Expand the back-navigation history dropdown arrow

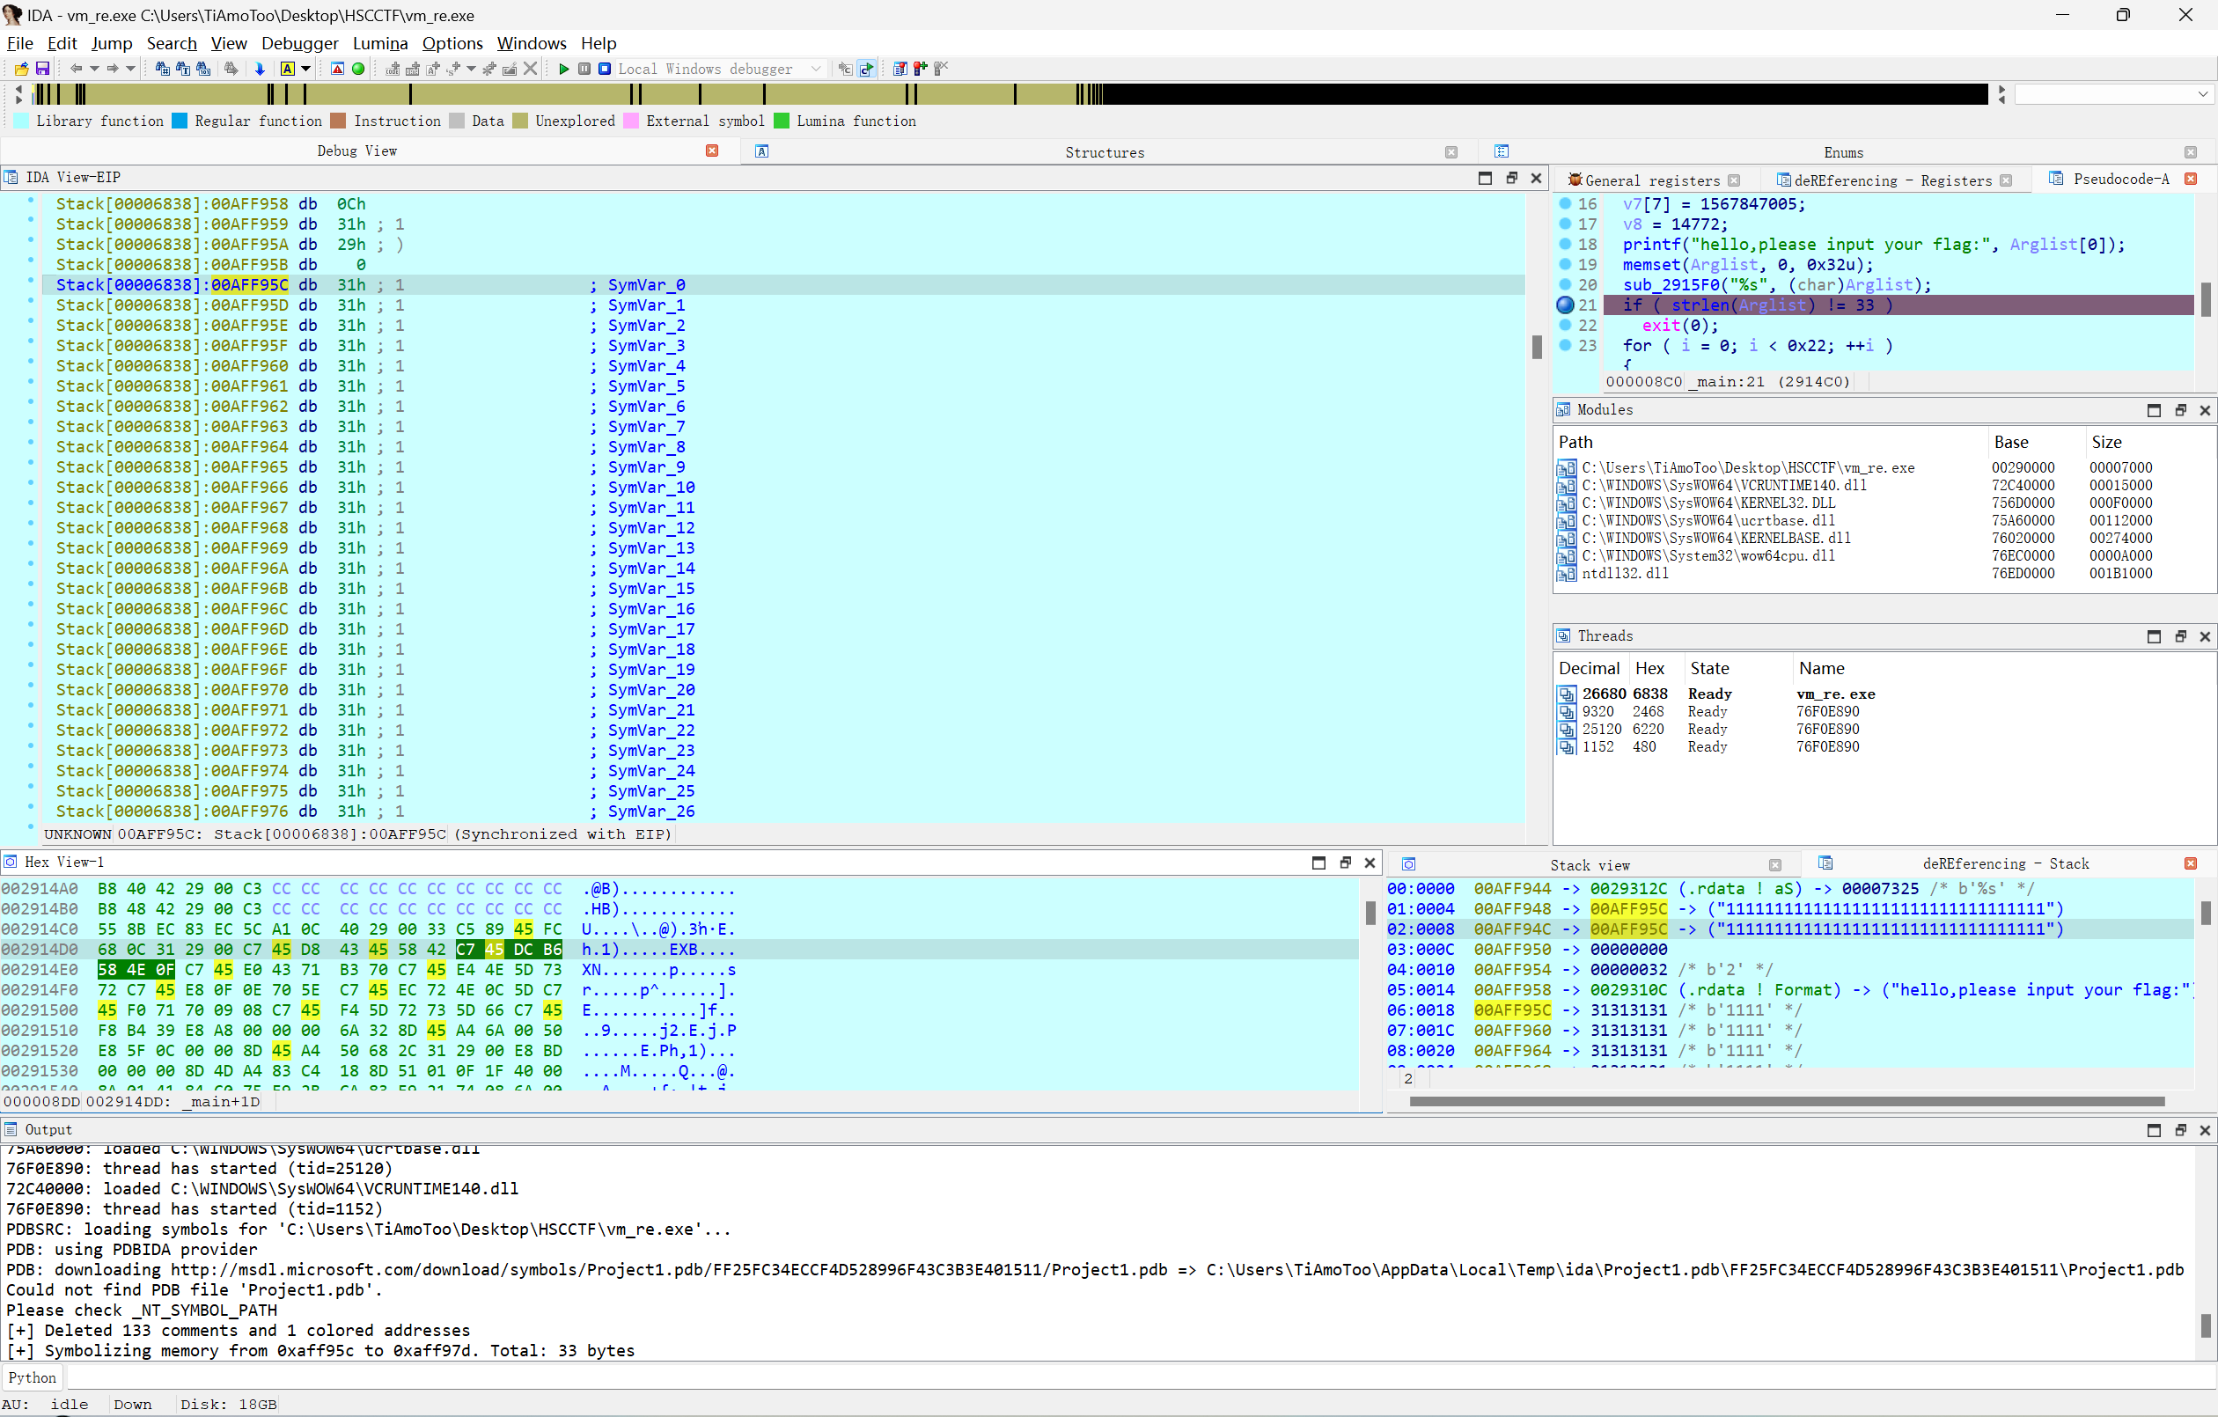coord(94,70)
